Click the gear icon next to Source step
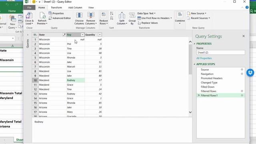This screenshot has height=144, width=256. (x=242, y=70)
